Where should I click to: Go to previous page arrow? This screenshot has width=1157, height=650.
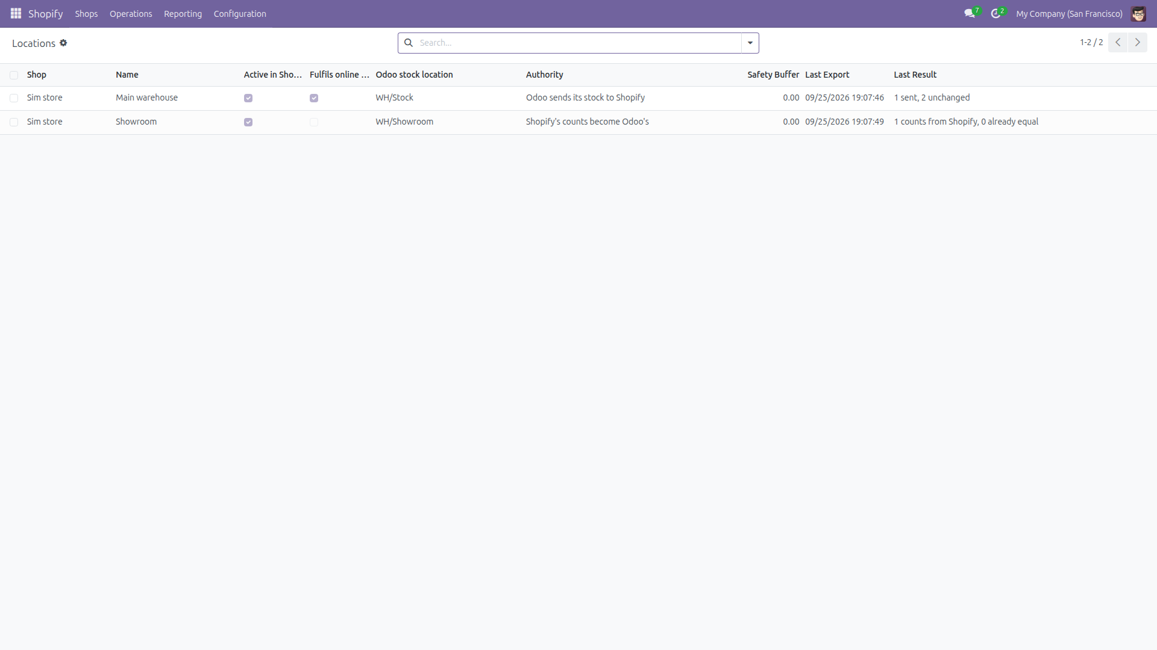pos(1118,42)
